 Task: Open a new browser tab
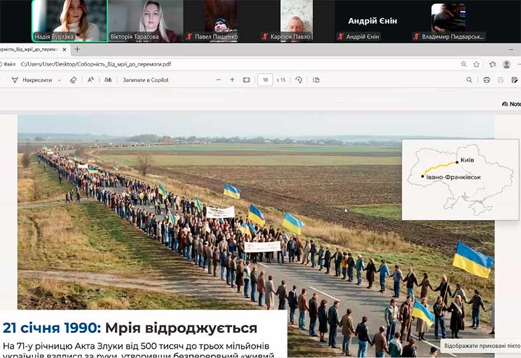tap(77, 49)
